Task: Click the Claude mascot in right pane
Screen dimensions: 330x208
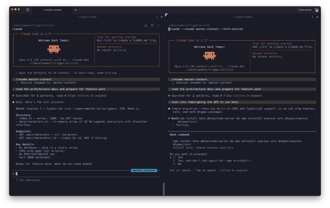Action: [210, 56]
